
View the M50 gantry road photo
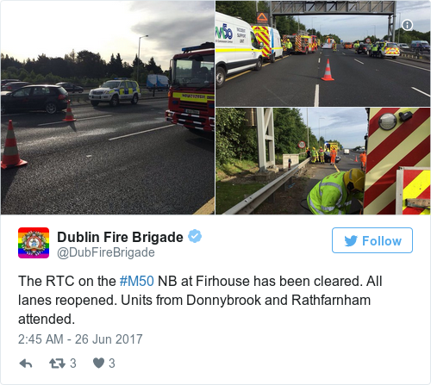pos(322,53)
